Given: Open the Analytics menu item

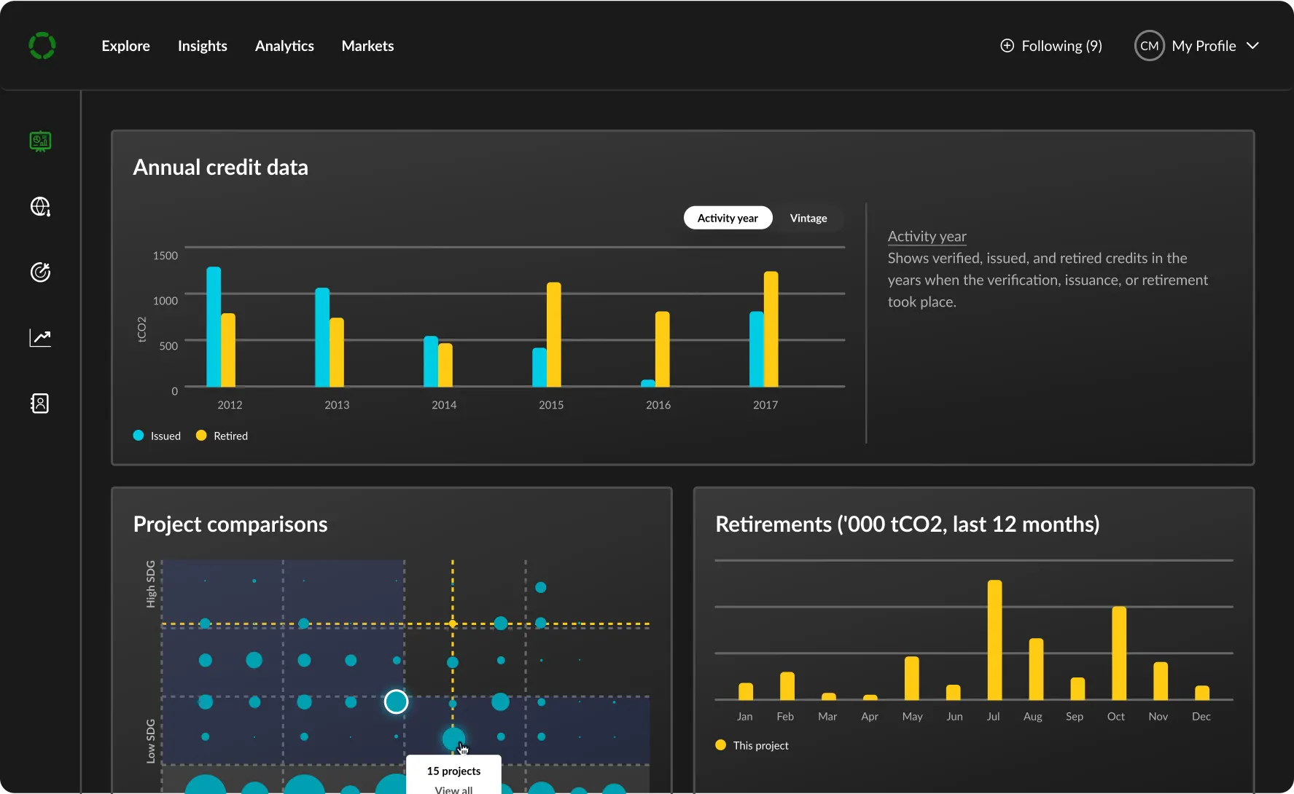Looking at the screenshot, I should coord(284,46).
